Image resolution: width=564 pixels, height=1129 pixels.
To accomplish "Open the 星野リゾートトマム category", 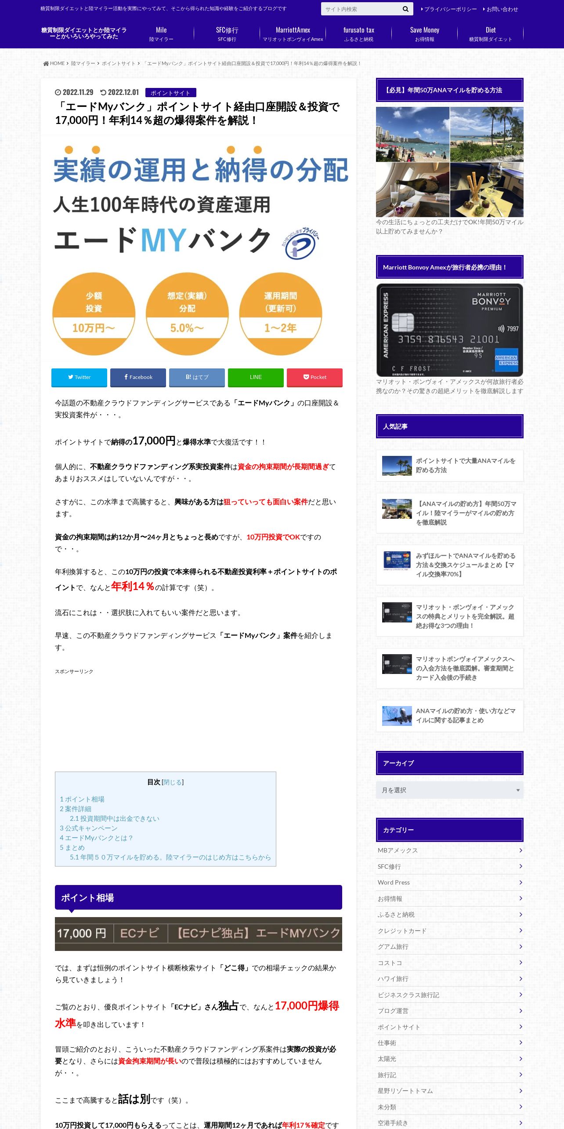I will (449, 1091).
